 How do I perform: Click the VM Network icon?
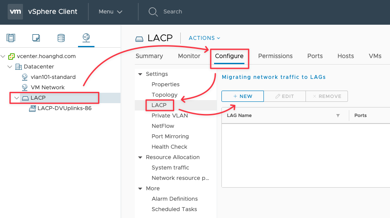(x=25, y=88)
